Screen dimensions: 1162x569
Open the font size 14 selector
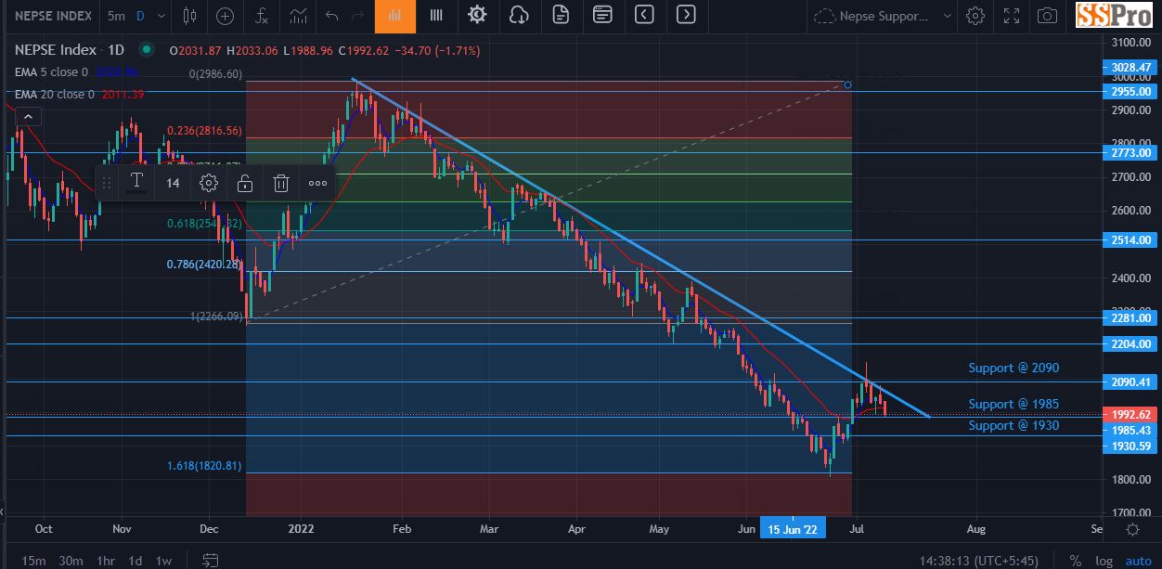(x=172, y=183)
